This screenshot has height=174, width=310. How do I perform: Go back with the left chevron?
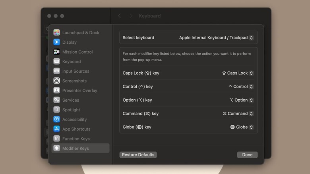tap(119, 16)
